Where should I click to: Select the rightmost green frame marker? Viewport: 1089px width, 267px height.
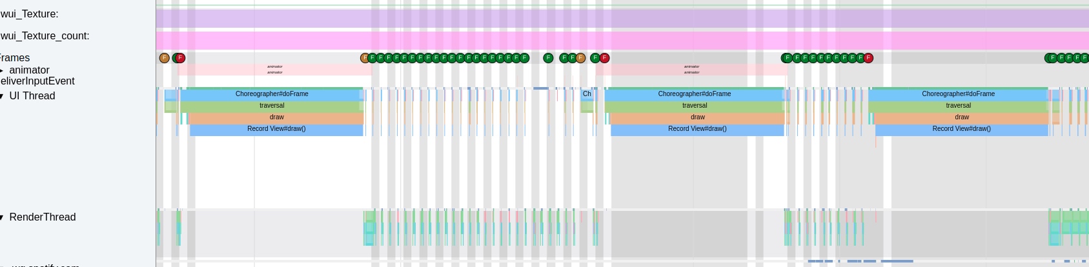[x=1084, y=58]
